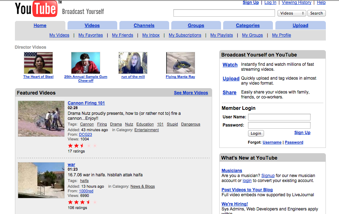Go to My Groups

coord(252,35)
